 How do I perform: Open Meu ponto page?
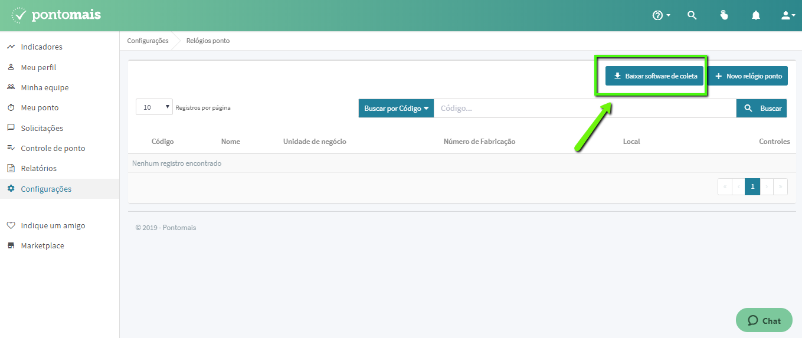[x=40, y=107]
